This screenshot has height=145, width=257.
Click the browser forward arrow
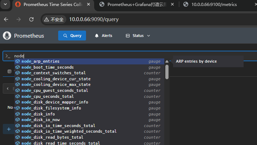pos(19,19)
